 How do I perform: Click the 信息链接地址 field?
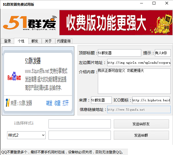(x=139, y=109)
